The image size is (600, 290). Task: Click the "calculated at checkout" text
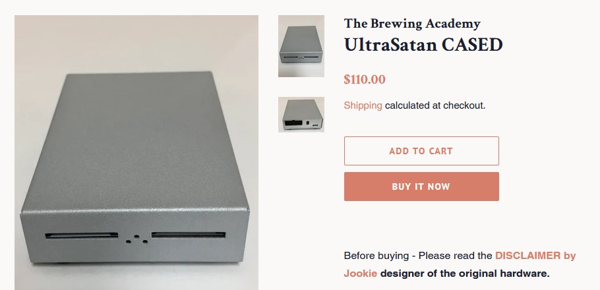pyautogui.click(x=435, y=105)
